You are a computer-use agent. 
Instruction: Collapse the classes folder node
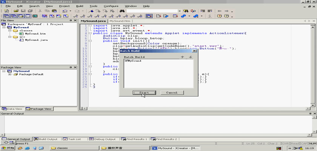(9, 31)
